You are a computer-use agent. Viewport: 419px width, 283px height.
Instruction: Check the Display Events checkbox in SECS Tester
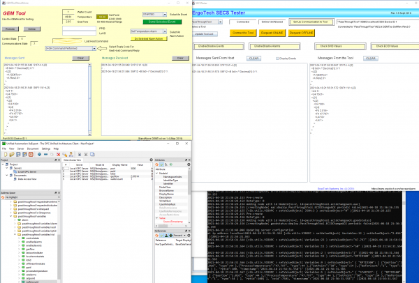click(x=277, y=59)
